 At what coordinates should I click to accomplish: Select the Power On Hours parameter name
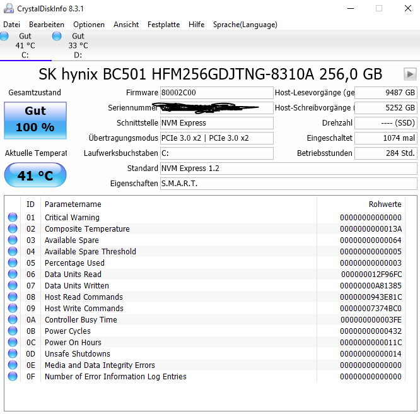pos(73,343)
